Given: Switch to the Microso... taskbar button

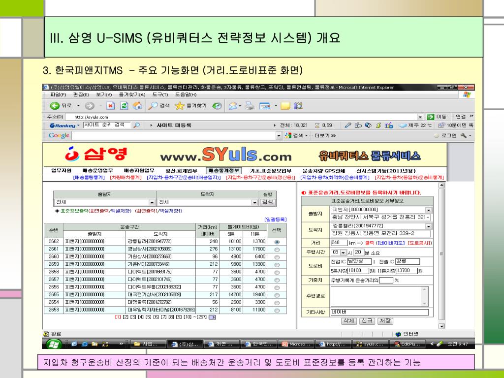Looking at the screenshot, I should pos(296,344).
